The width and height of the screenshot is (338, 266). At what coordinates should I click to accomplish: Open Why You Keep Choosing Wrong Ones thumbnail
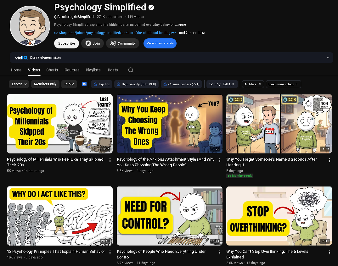pos(169,124)
